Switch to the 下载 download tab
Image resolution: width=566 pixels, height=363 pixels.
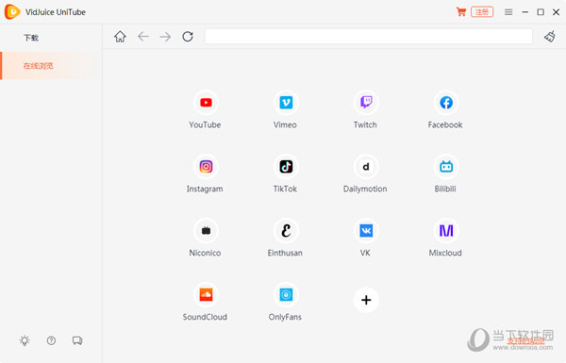[x=51, y=38]
